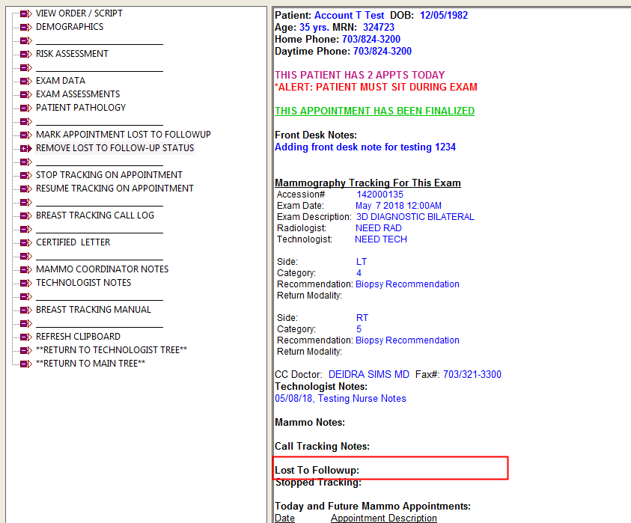Viewport: 631px width, 523px height.
Task: Click the accession number 142000135
Action: [379, 195]
